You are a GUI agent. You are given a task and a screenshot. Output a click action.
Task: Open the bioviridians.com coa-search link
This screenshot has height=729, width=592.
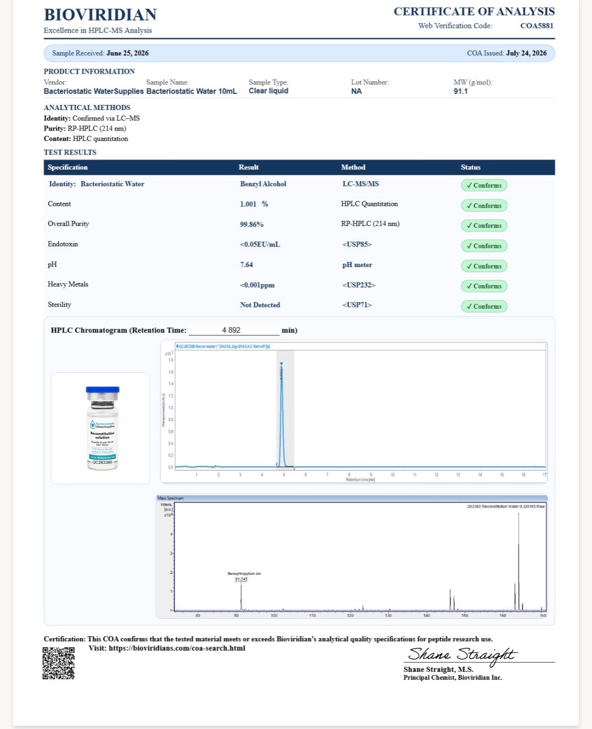(x=177, y=648)
